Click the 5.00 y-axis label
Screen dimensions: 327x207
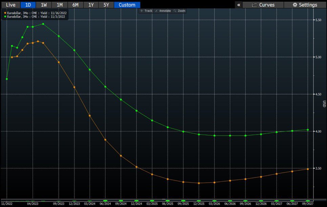[318, 57]
